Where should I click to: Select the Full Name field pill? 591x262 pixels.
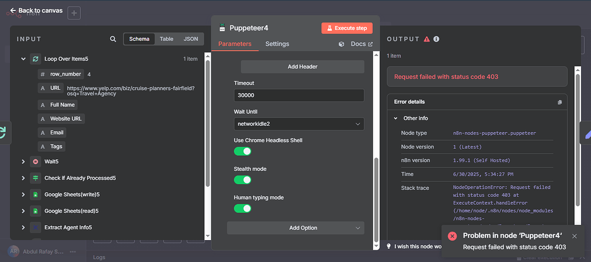pyautogui.click(x=58, y=105)
